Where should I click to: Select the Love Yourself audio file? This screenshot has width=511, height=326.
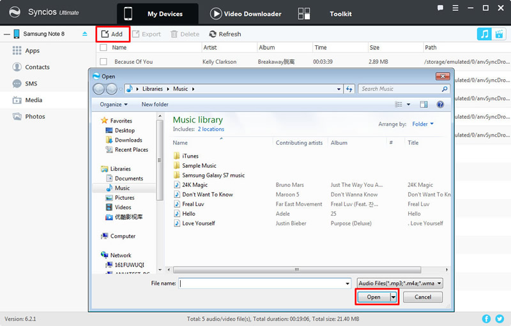tap(195, 223)
